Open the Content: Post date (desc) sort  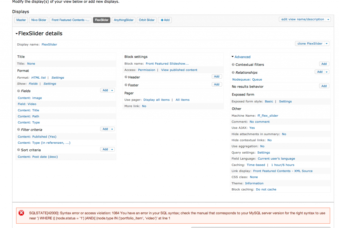pyautogui.click(x=38, y=157)
